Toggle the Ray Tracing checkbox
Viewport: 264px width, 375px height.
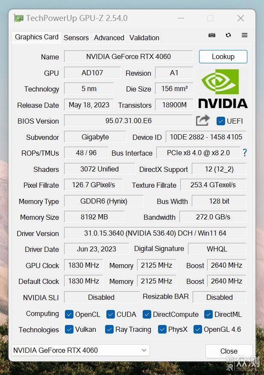109,329
